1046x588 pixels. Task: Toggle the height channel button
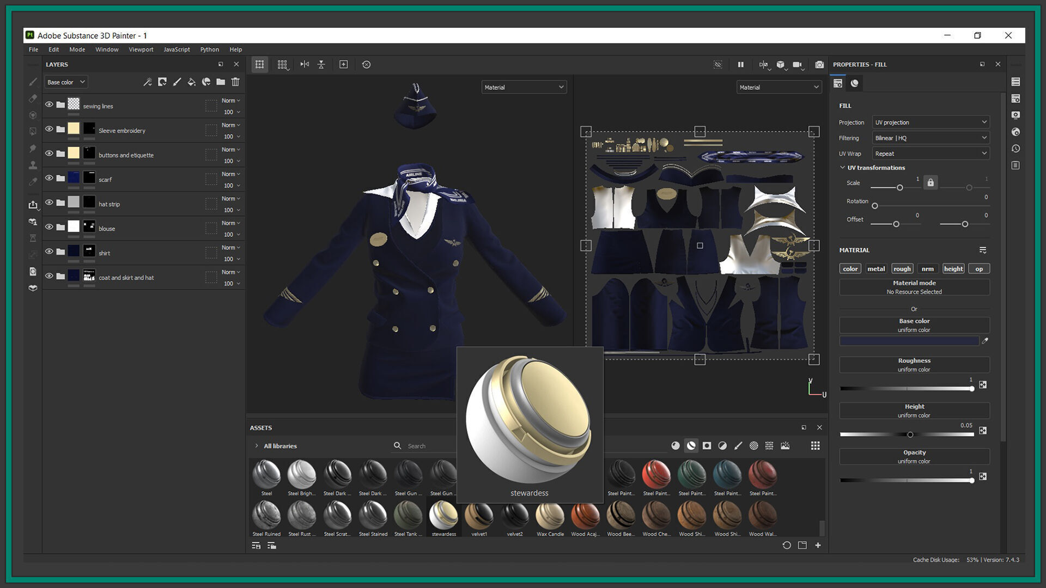953,269
